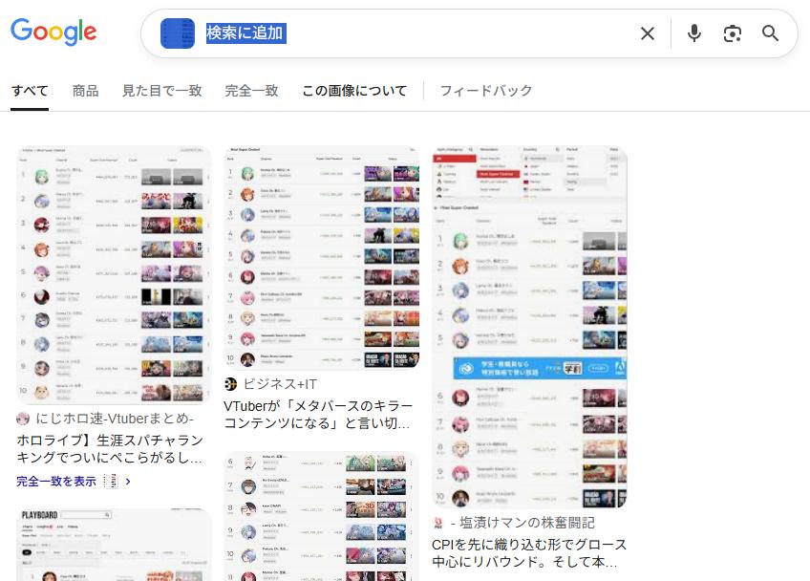The width and height of the screenshot is (810, 581).
Task: Open the 見た目で一致 tab
Action: coord(161,91)
